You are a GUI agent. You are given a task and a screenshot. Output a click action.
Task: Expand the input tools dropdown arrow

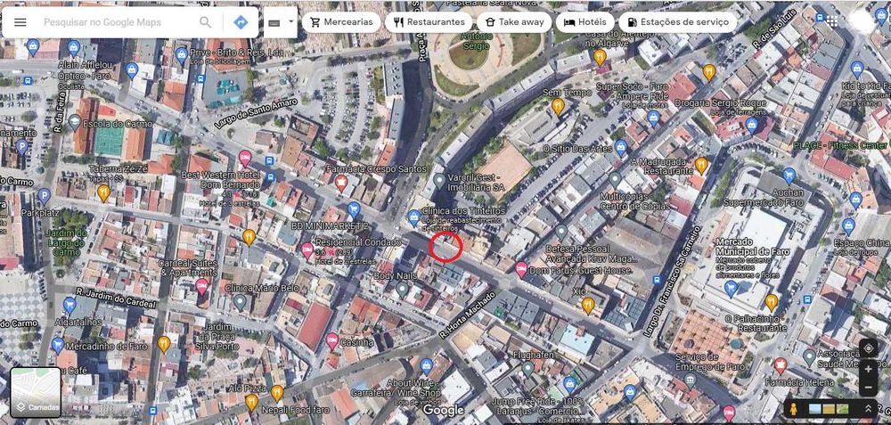pos(291,21)
